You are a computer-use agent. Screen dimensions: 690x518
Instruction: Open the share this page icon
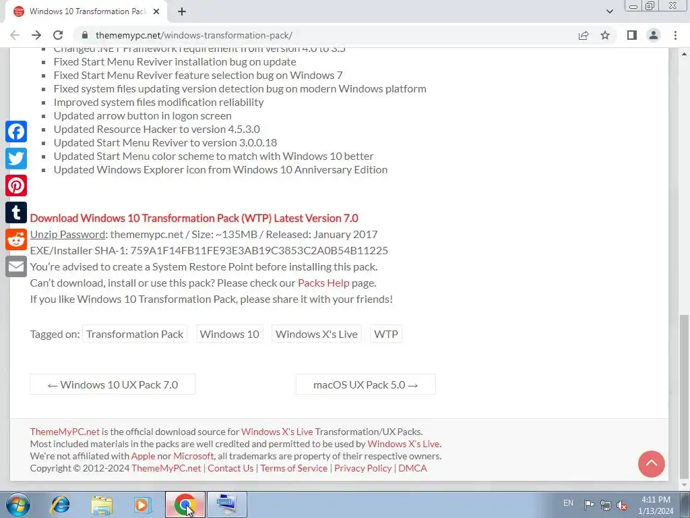(x=584, y=35)
